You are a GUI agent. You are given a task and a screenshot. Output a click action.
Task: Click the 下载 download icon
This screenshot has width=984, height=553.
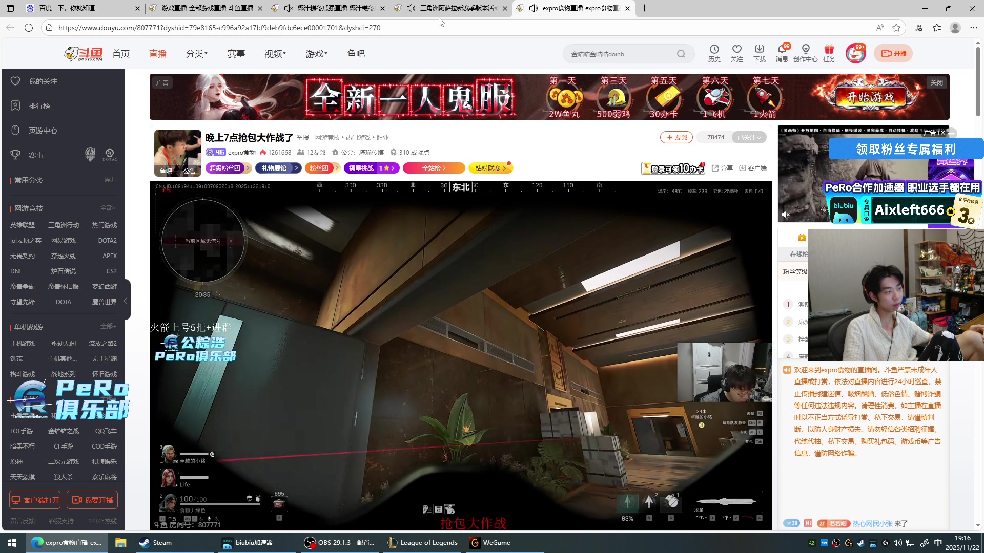759,50
